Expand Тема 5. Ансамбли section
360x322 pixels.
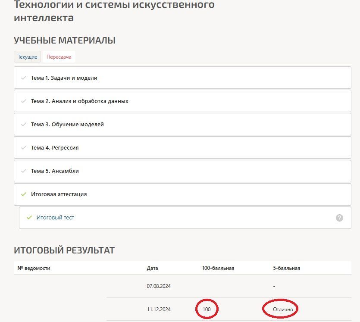tap(182, 171)
